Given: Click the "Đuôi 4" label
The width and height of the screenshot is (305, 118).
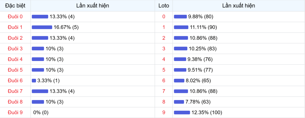Looking at the screenshot, I should [x=15, y=59].
